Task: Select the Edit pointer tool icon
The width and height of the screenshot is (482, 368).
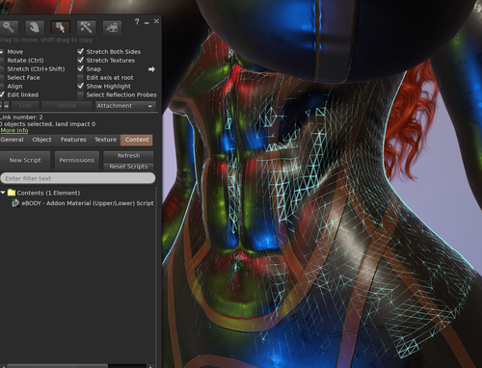Action: coord(60,27)
